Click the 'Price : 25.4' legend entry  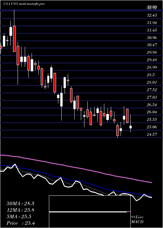(21, 223)
